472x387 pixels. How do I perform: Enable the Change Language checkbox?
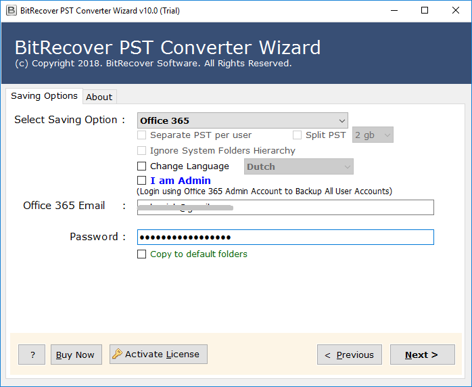point(141,166)
